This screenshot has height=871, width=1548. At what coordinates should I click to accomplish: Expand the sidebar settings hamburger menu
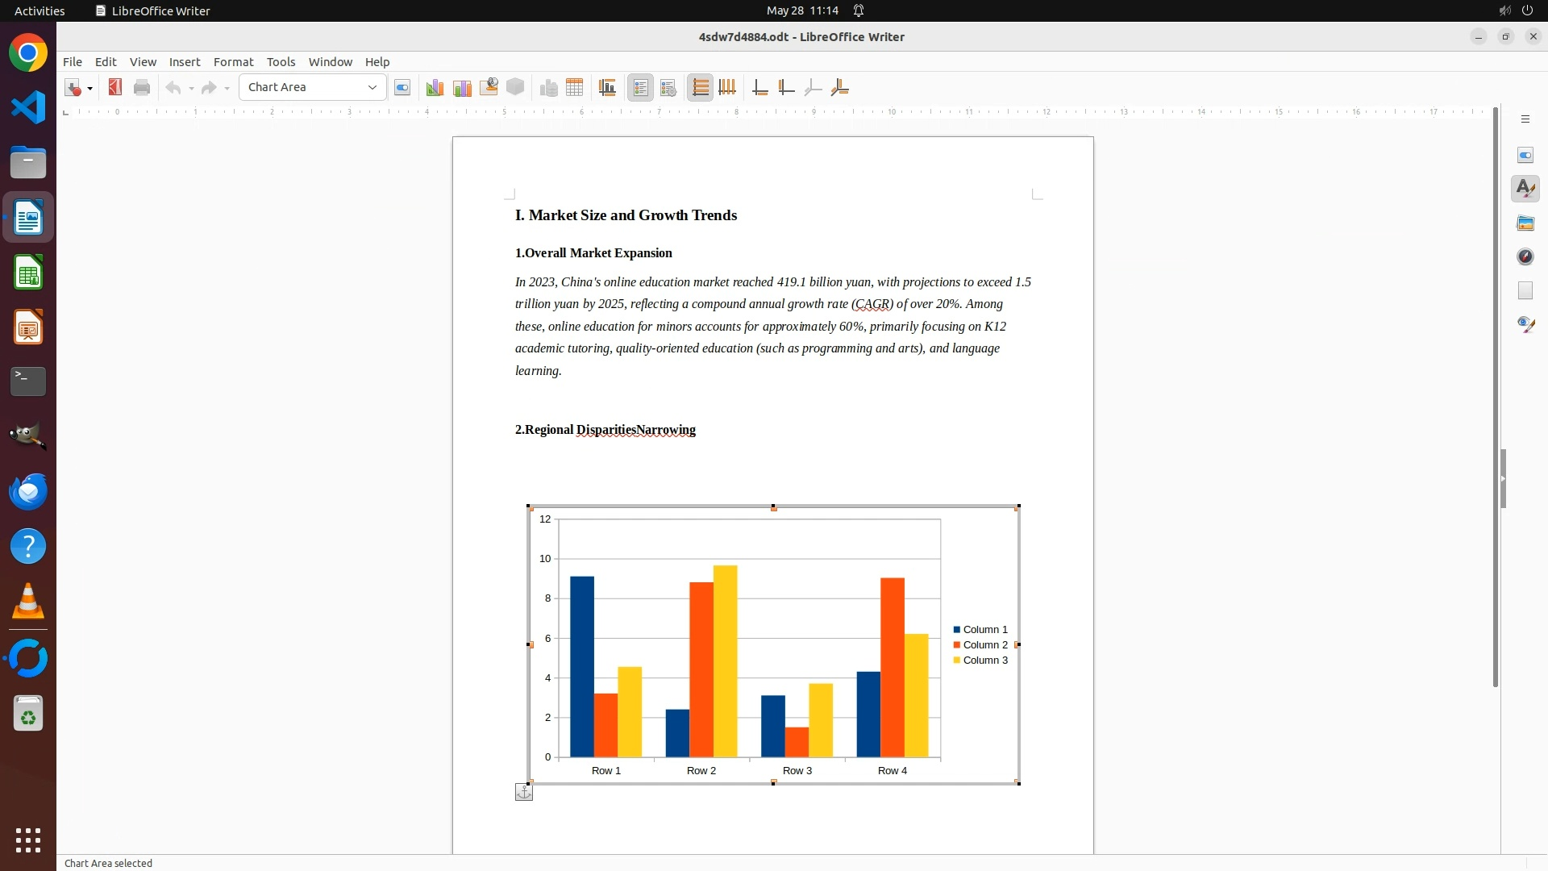pos(1525,119)
